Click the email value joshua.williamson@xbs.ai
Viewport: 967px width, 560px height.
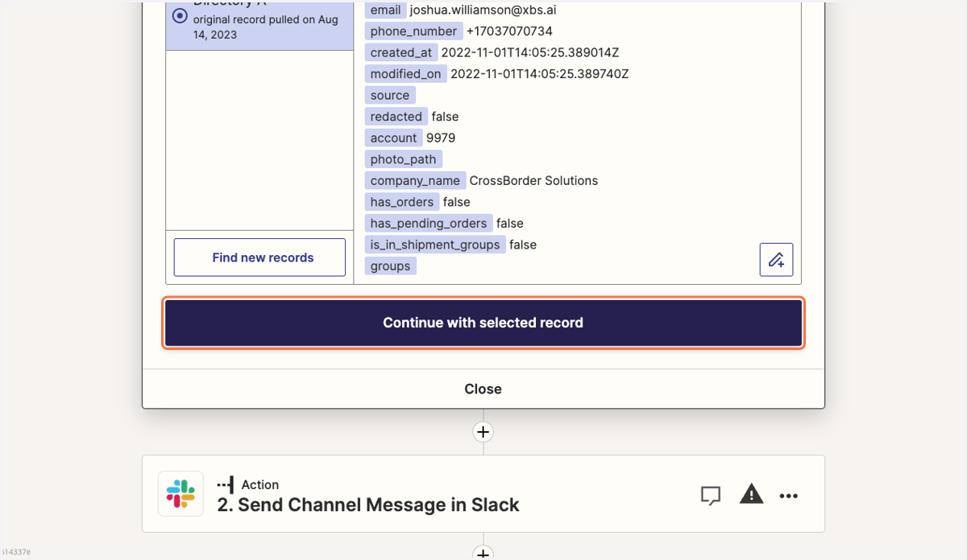click(483, 10)
